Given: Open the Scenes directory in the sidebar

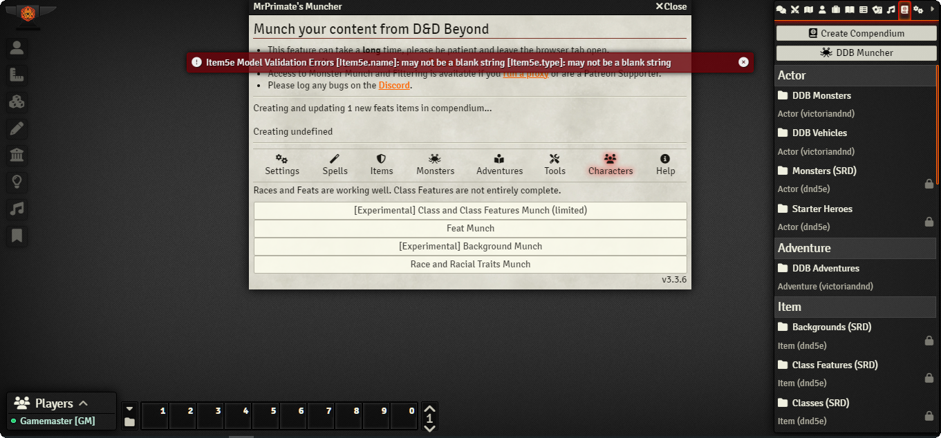Looking at the screenshot, I should tap(809, 10).
